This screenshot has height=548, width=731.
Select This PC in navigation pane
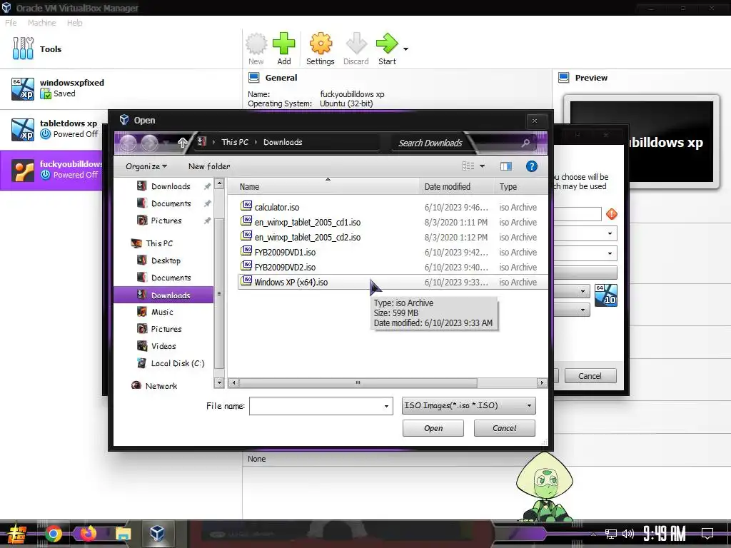(159, 243)
